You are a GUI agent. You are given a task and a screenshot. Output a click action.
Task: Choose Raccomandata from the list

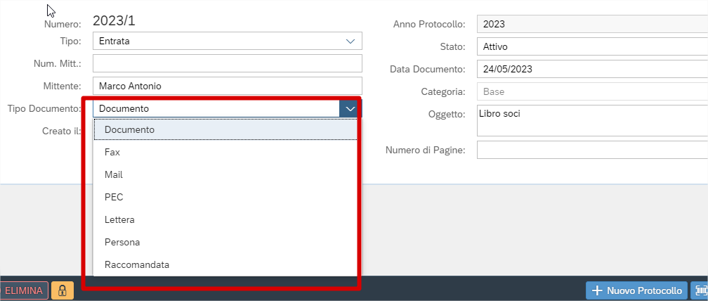225,265
